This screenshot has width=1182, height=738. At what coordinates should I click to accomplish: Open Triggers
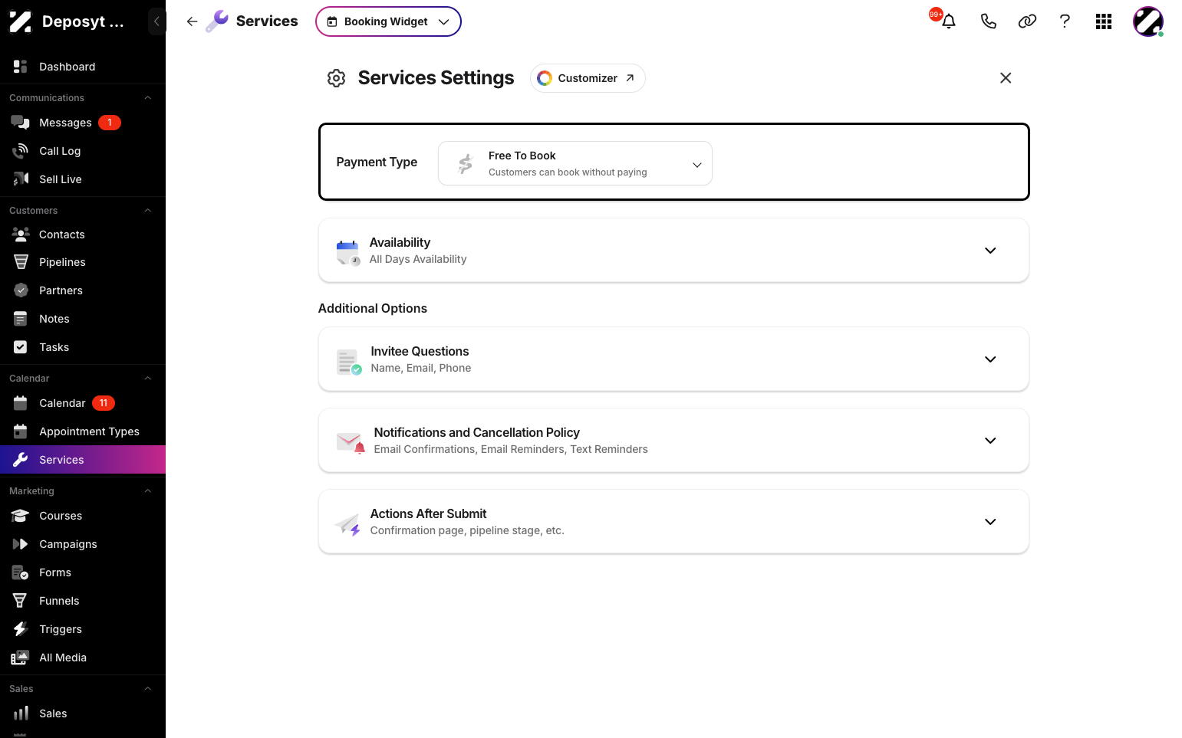(83, 629)
